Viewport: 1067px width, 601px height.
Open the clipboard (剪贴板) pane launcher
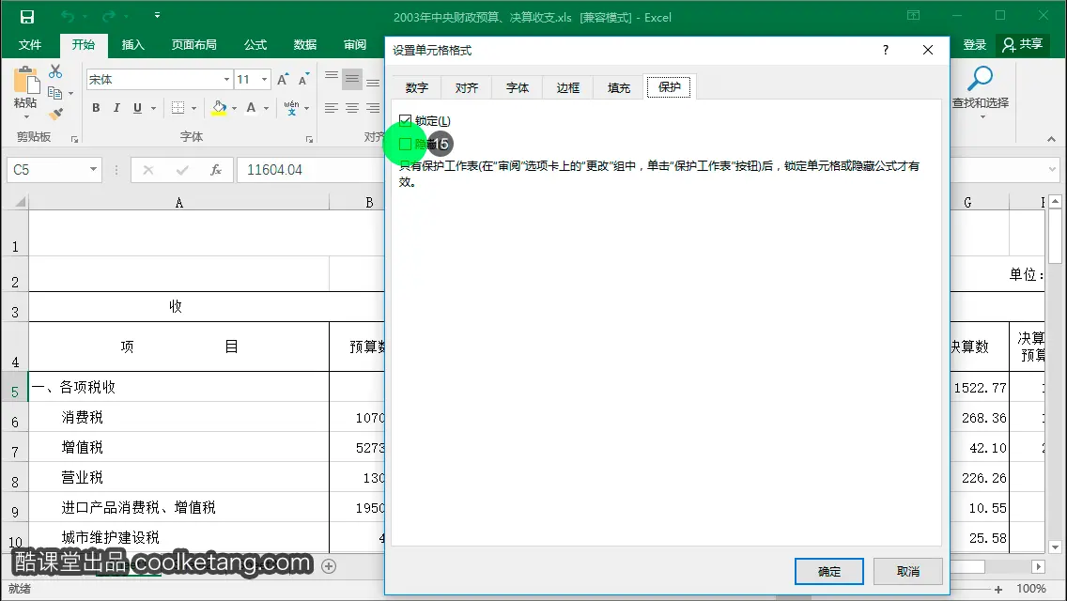75,139
